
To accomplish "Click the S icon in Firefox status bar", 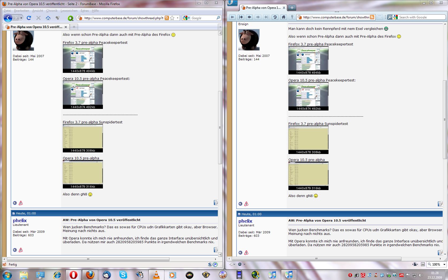I will tap(210, 265).
